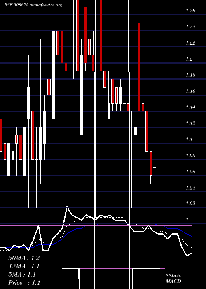Viewport: 206px width, 289px height.
Task: Click the 1.08 price axis label
Action: point(190,155)
